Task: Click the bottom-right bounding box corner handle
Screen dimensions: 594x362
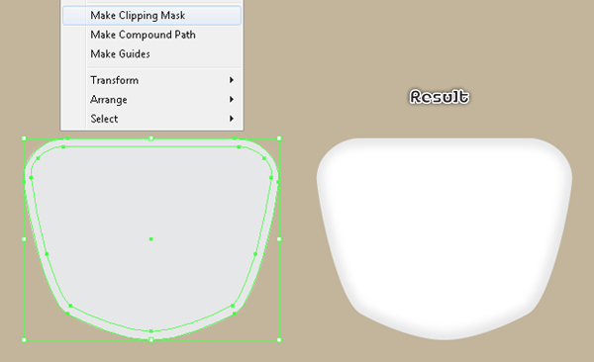Action: [279, 340]
